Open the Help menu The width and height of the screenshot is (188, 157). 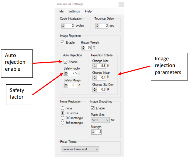click(88, 11)
